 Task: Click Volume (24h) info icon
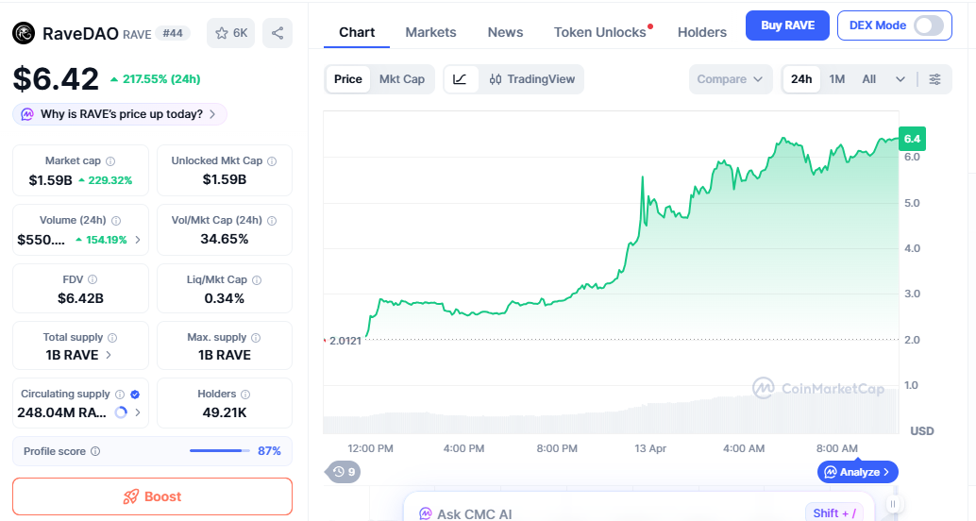click(116, 220)
